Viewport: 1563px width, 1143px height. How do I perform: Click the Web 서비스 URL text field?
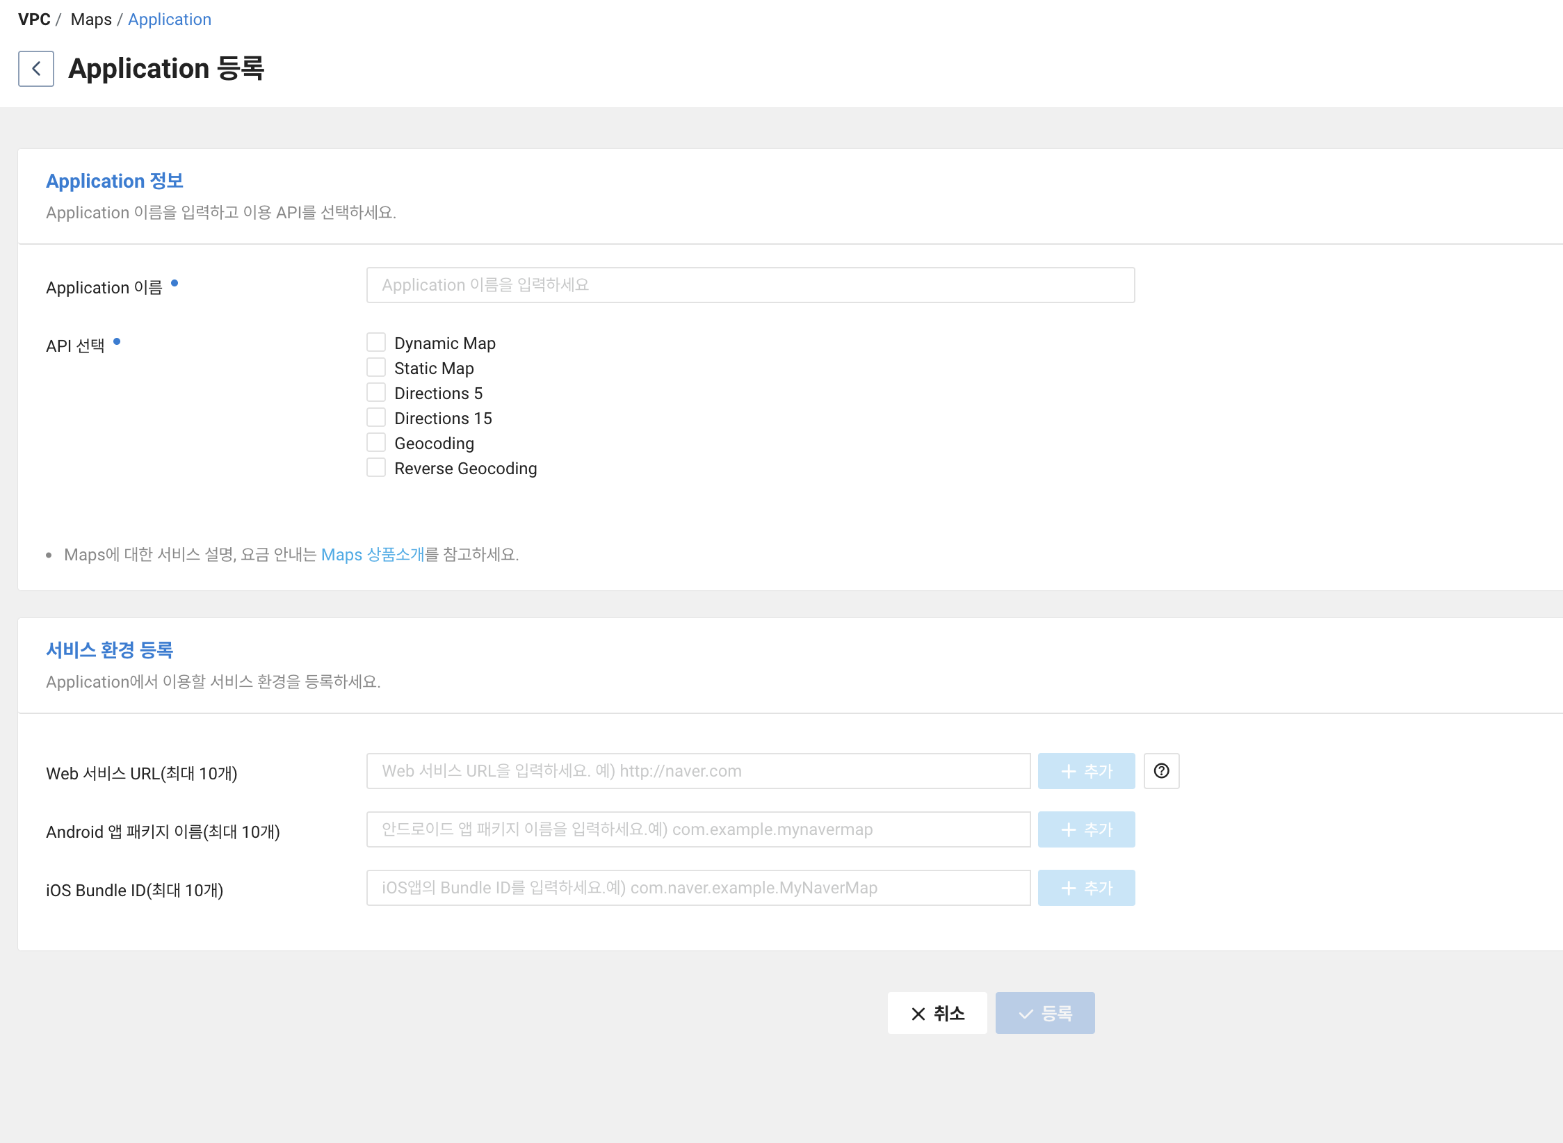click(x=698, y=771)
